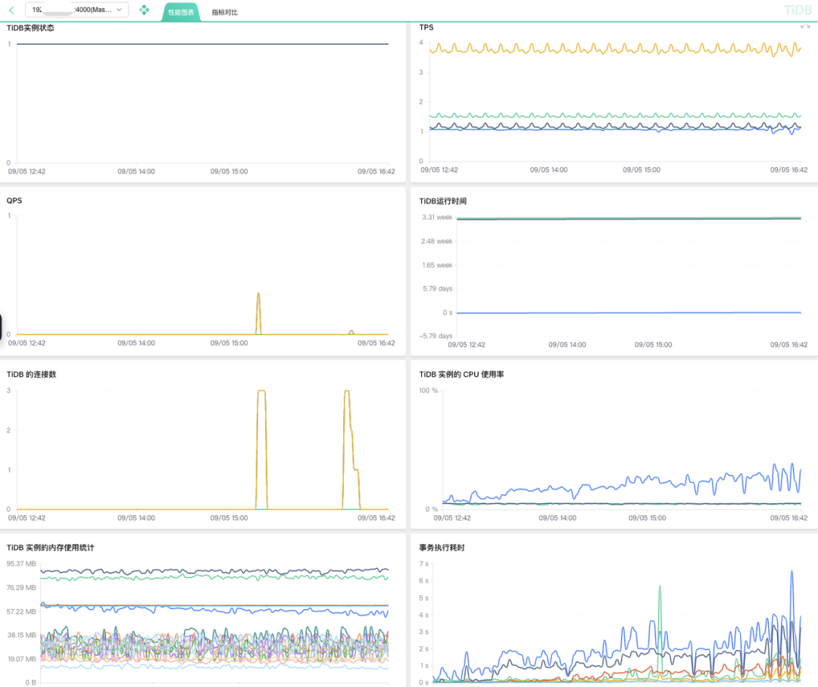Click the 95.37 MB axis label
The height and width of the screenshot is (687, 818).
click(x=21, y=564)
